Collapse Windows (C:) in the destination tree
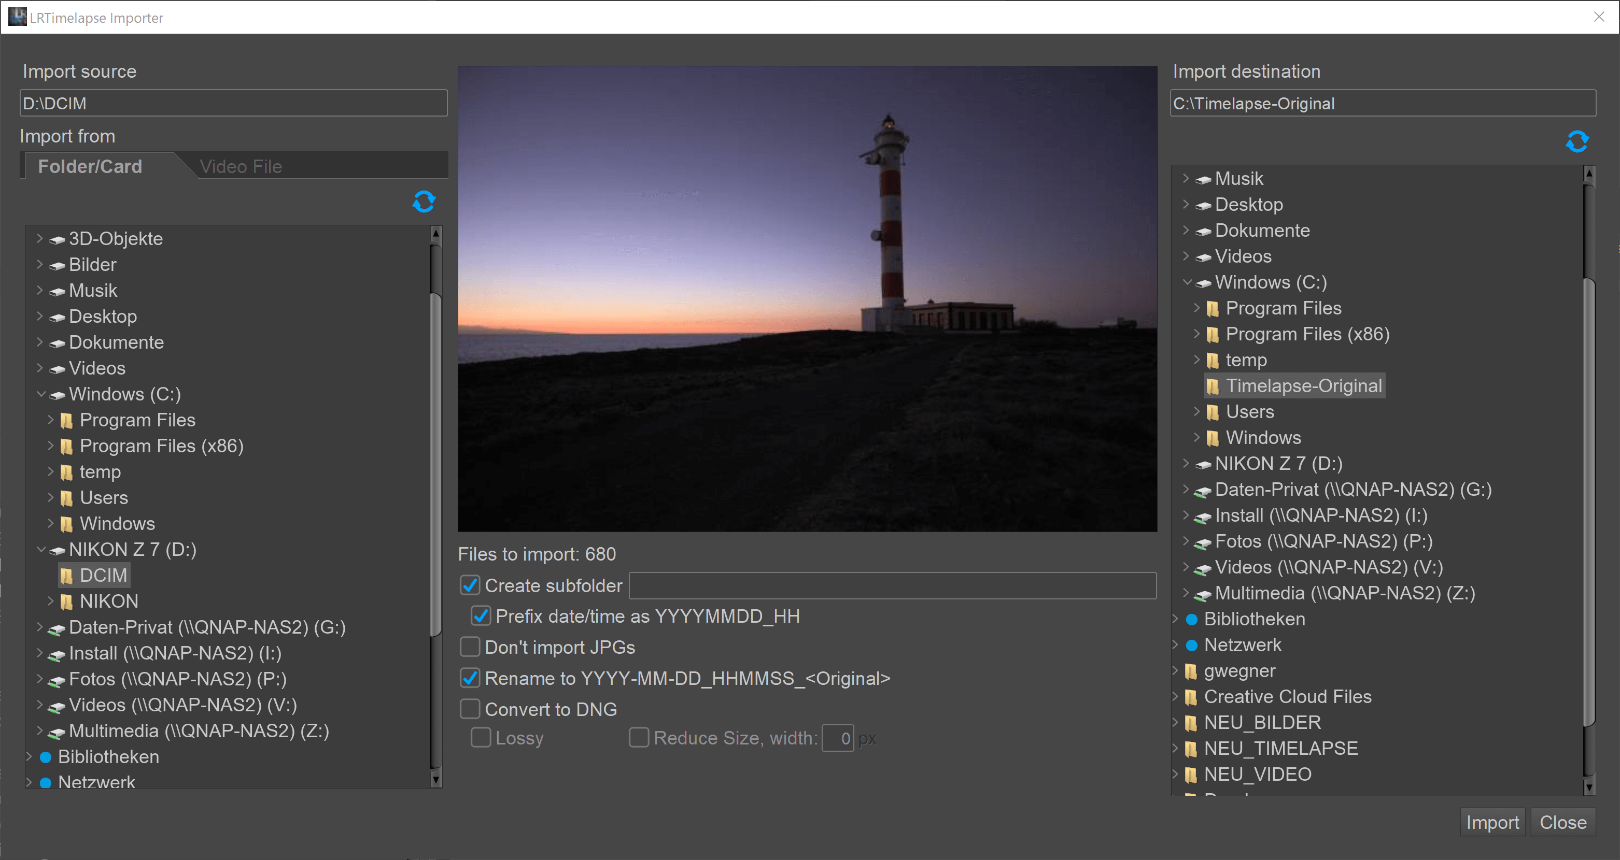This screenshot has height=860, width=1620. (1187, 282)
